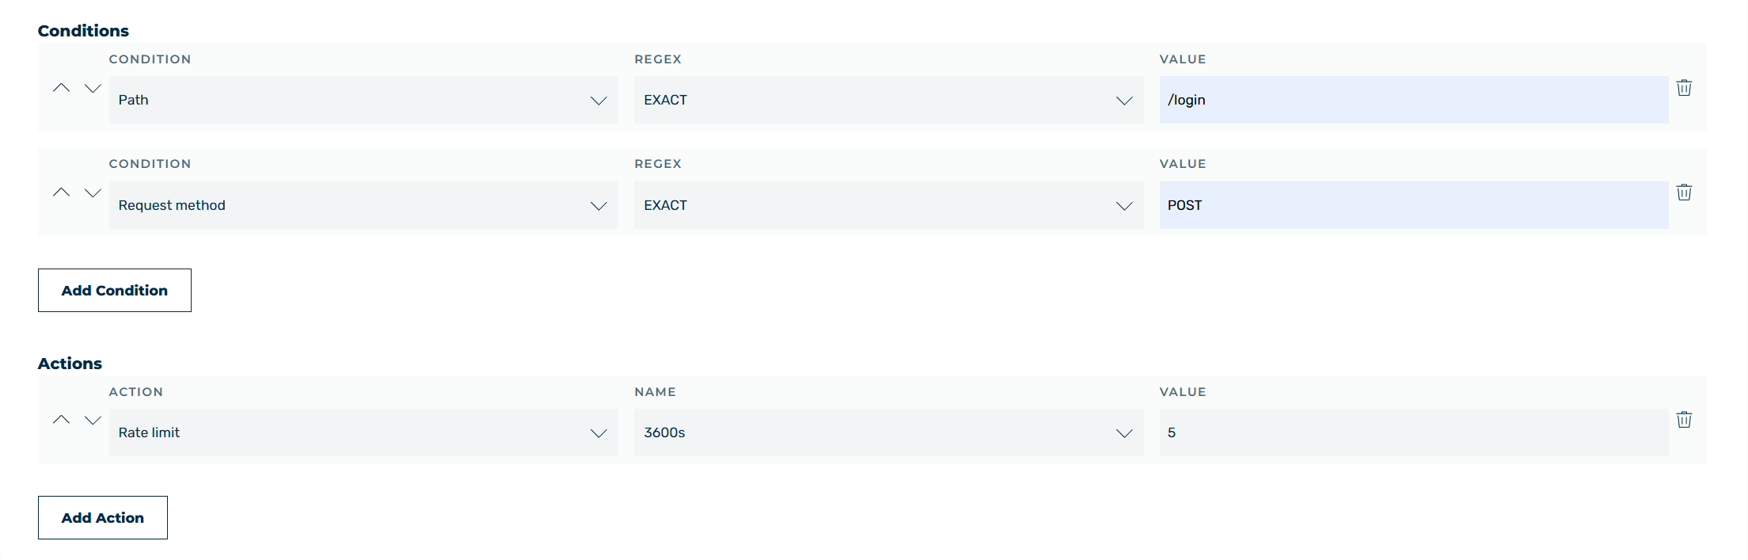Move the Rate limit action up
This screenshot has width=1748, height=560.
[x=61, y=420]
